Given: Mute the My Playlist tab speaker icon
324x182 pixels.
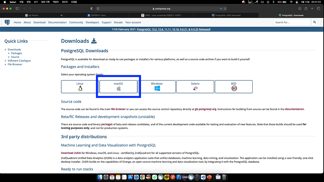Looking at the screenshot, I should [x=62, y=15].
